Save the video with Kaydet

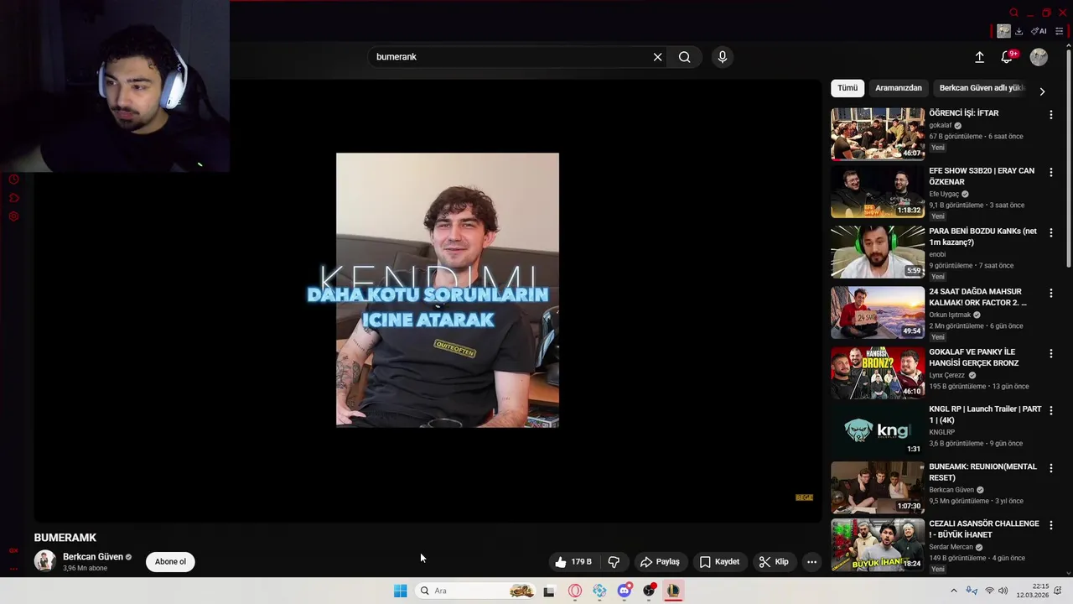719,562
